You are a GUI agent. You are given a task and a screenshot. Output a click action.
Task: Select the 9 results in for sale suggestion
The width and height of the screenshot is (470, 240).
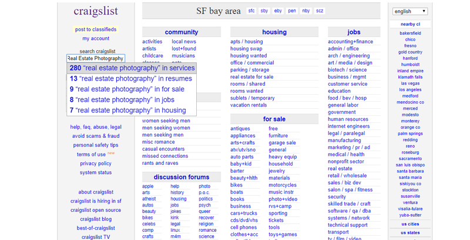(132, 89)
